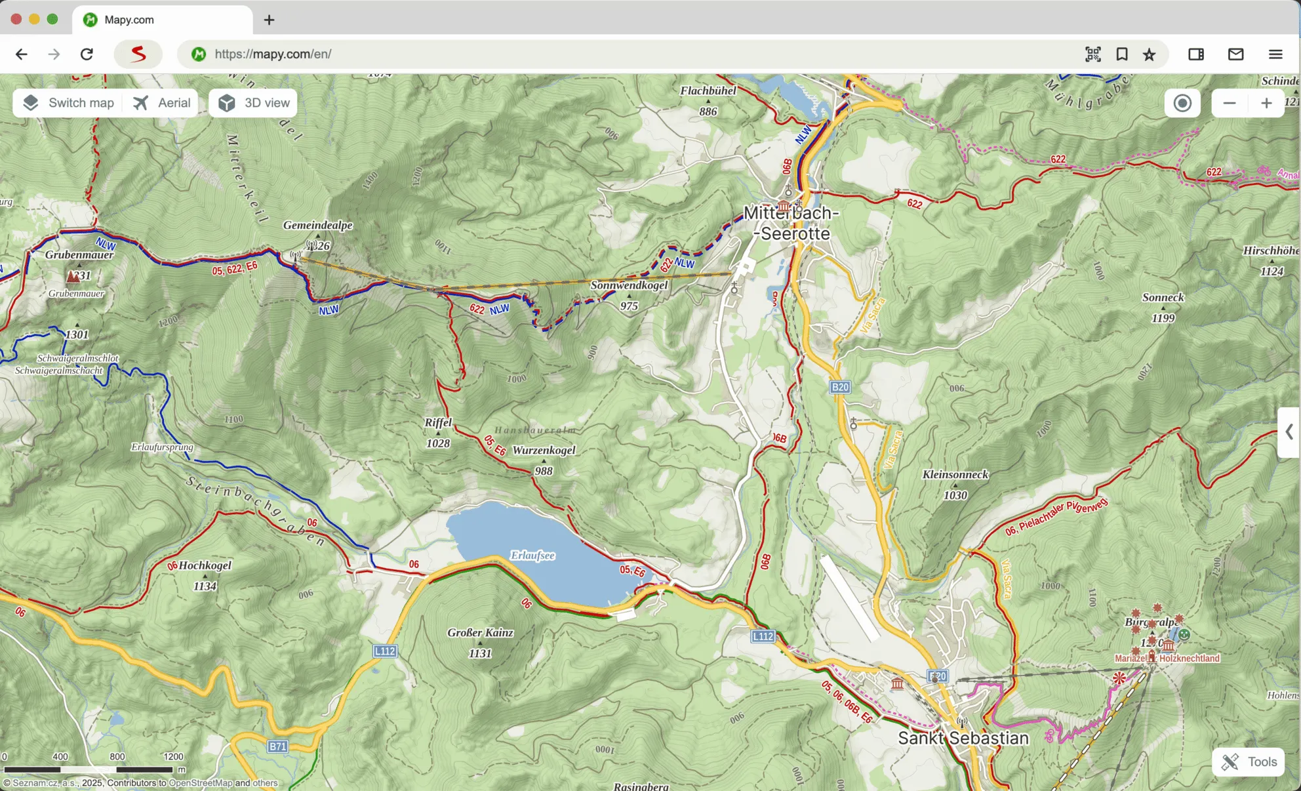Screen dimensions: 1301x791
Task: Reload the page
Action: pos(87,54)
